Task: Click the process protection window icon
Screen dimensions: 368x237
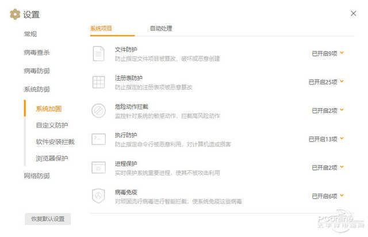Action: 98,167
